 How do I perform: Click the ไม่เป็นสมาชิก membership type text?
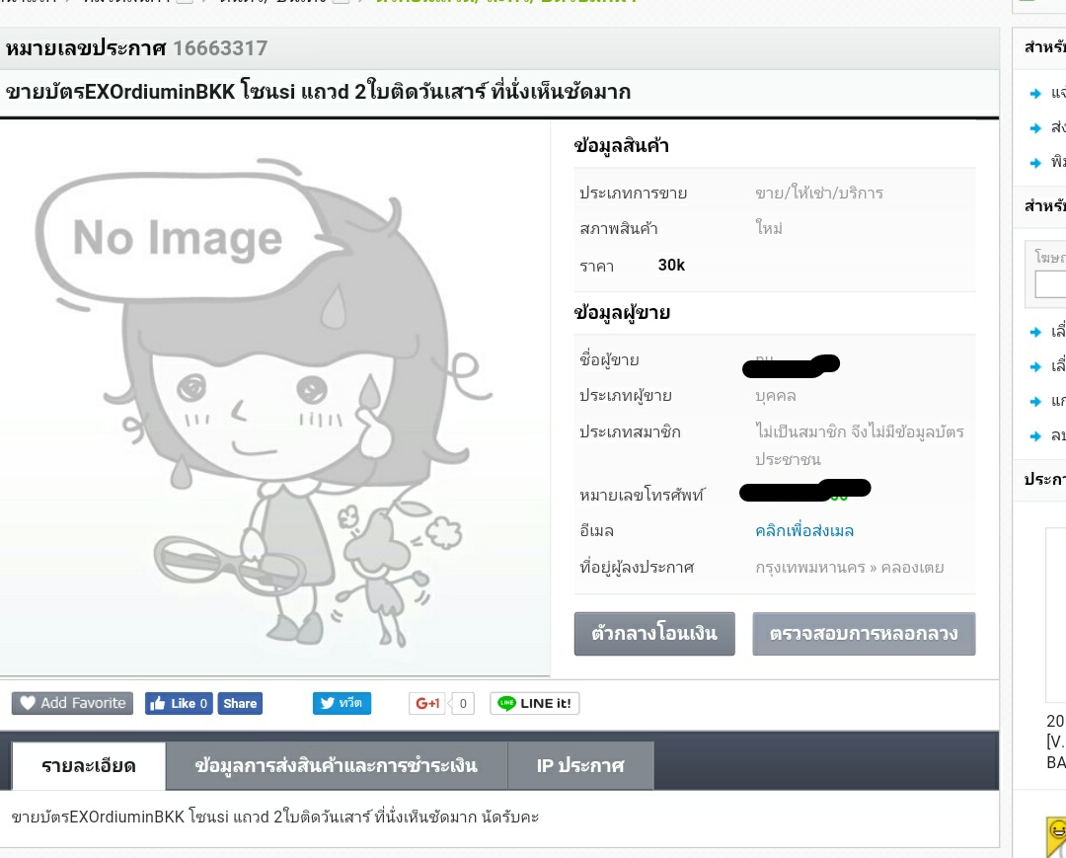(x=860, y=445)
